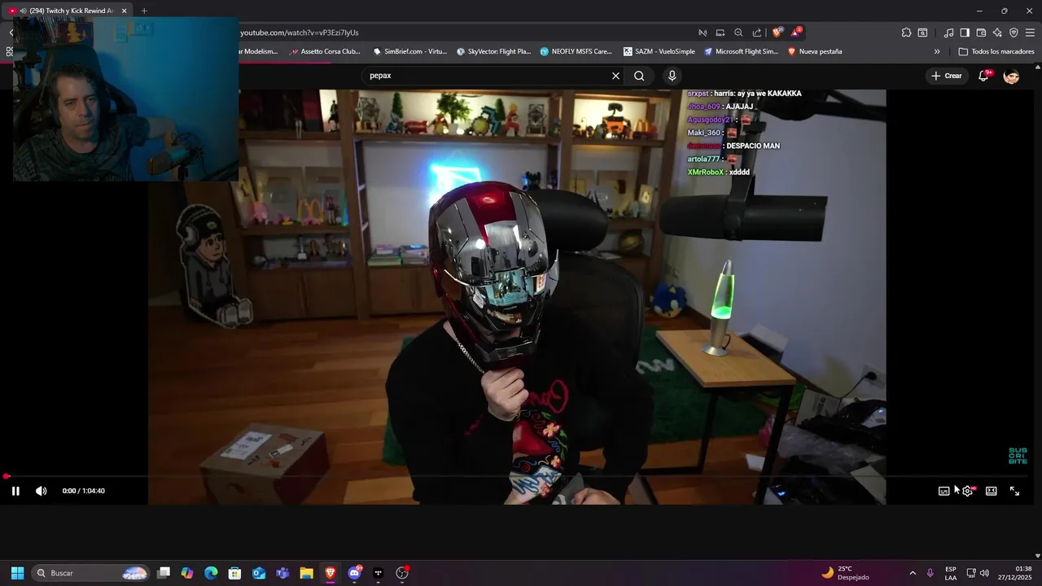Open Microsoft Edge from the taskbar

[x=211, y=573]
